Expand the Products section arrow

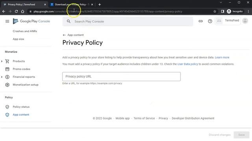pyautogui.click(x=2, y=61)
